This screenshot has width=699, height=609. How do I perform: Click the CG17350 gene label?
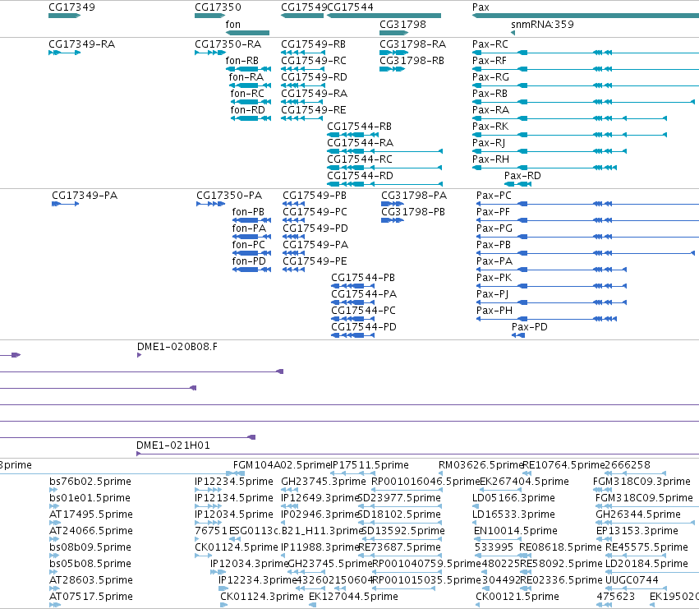tap(218, 7)
